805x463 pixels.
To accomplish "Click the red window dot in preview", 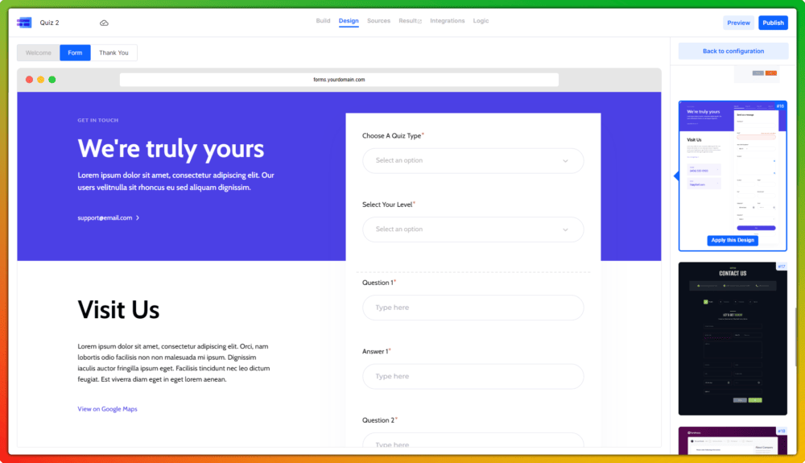I will (x=30, y=80).
